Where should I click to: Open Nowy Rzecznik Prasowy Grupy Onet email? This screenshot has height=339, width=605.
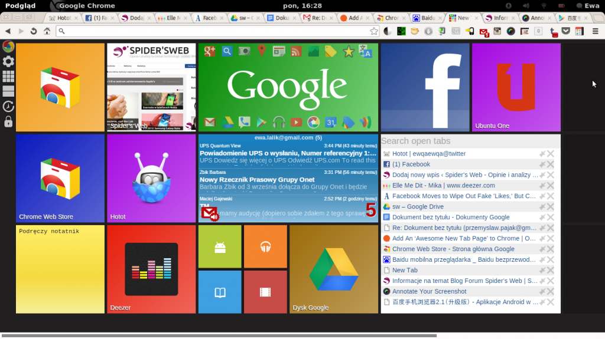pyautogui.click(x=288, y=180)
